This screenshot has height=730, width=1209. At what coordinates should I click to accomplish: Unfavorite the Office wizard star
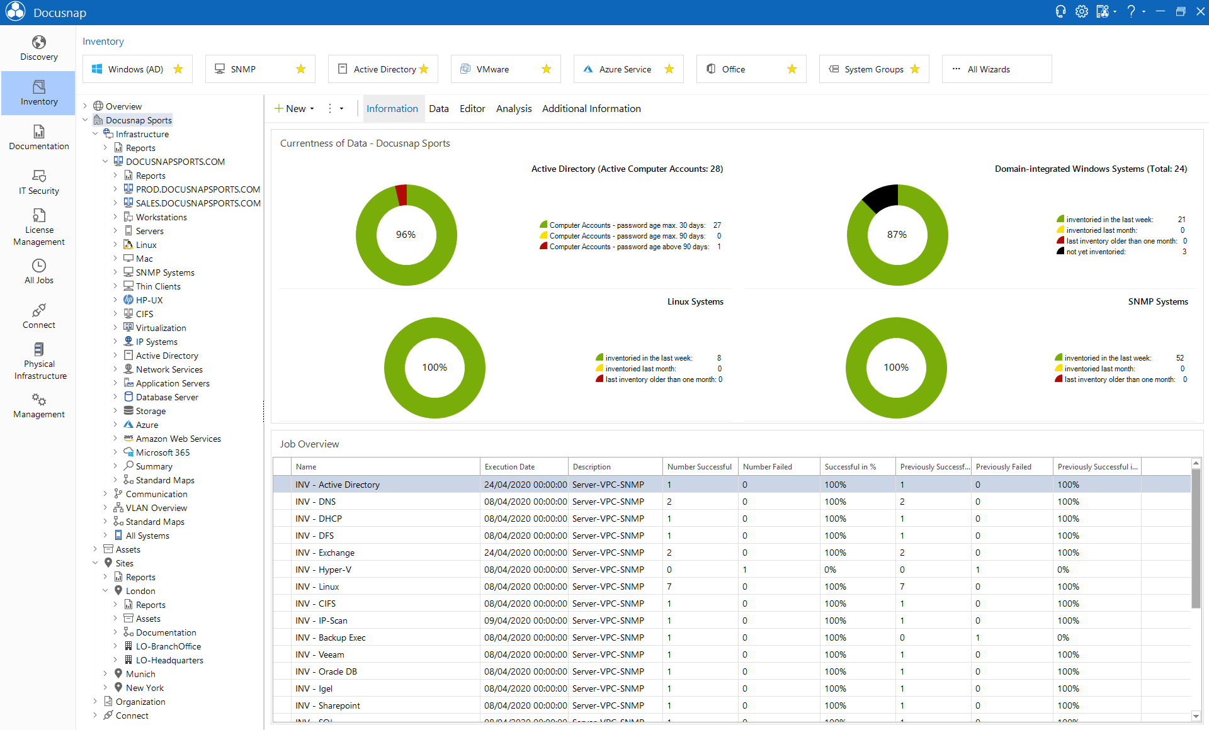[792, 69]
